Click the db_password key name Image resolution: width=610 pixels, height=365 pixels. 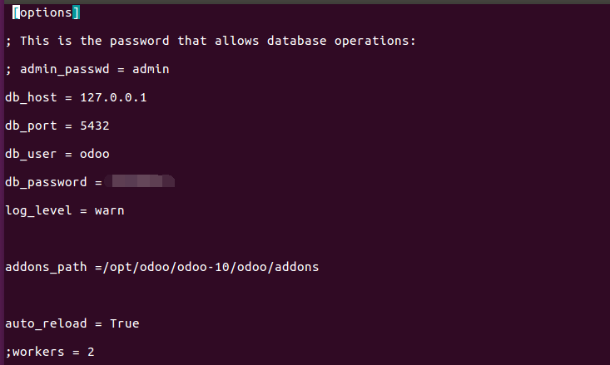pyautogui.click(x=46, y=182)
